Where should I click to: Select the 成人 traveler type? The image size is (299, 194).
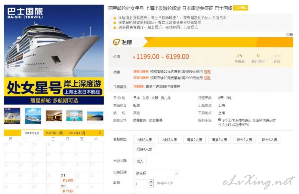point(140,161)
